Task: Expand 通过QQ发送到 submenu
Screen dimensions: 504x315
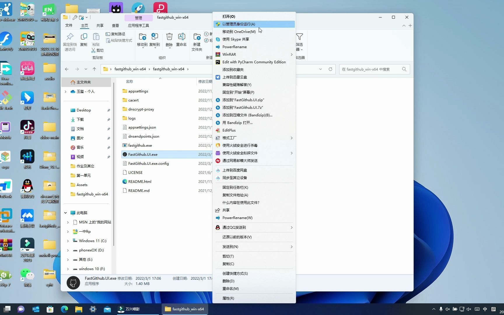Action: click(291, 228)
